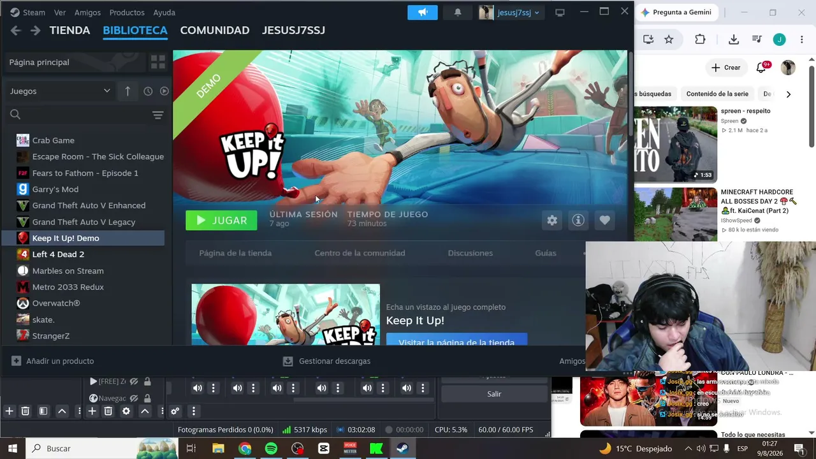Image resolution: width=816 pixels, height=459 pixels.
Task: Open the Amigos menu in Steam
Action: pos(87,12)
